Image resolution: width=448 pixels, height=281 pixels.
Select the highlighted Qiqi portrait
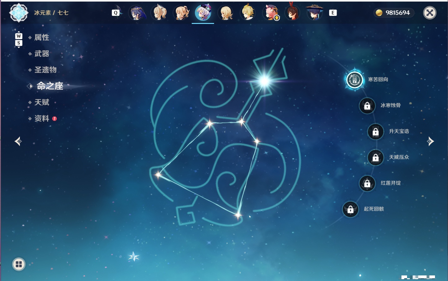point(203,13)
